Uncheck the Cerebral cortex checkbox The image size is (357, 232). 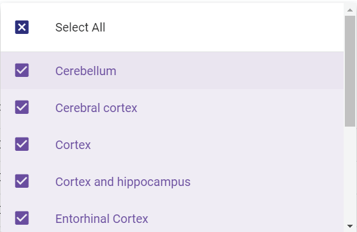pyautogui.click(x=22, y=107)
